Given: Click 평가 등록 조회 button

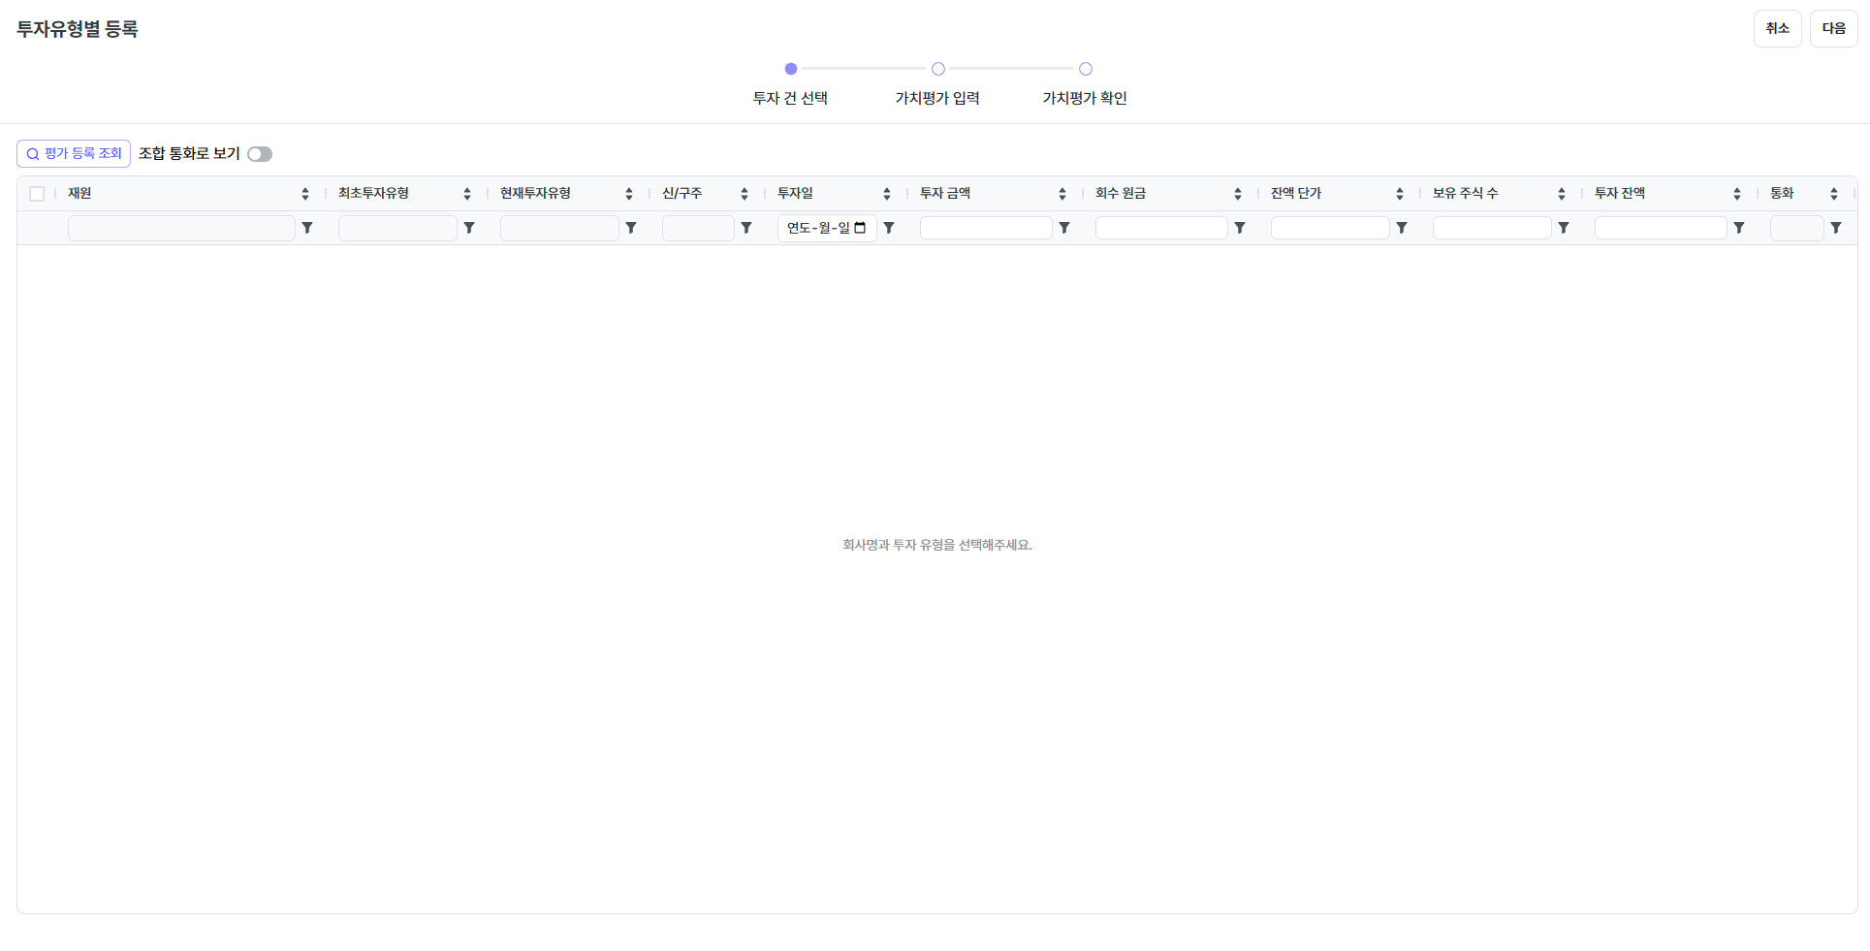Looking at the screenshot, I should pos(74,153).
